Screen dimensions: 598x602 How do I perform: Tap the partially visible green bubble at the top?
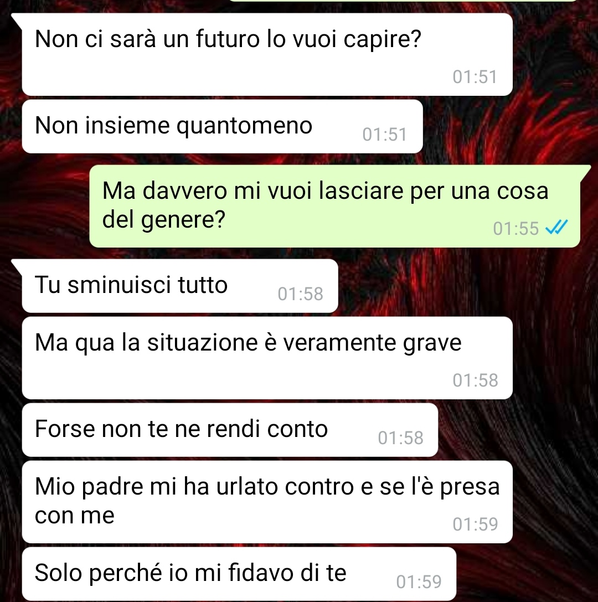tap(403, 1)
